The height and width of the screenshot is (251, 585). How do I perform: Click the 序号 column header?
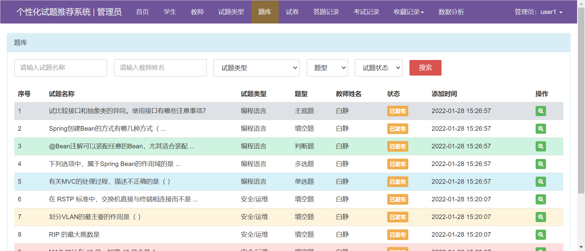[x=24, y=94]
